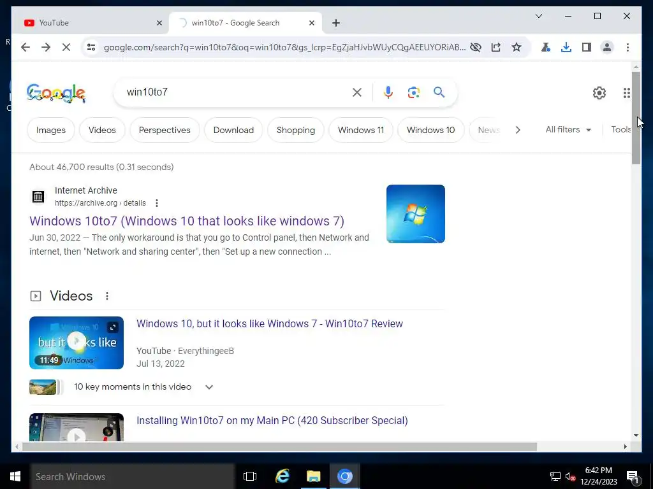
Task: Share this page using the share icon
Action: pos(496,47)
